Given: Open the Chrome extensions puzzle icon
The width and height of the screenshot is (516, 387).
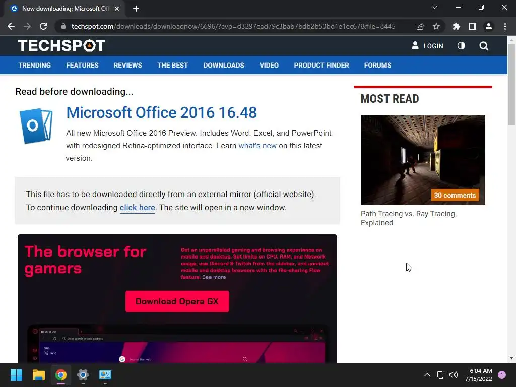Looking at the screenshot, I should click(456, 26).
